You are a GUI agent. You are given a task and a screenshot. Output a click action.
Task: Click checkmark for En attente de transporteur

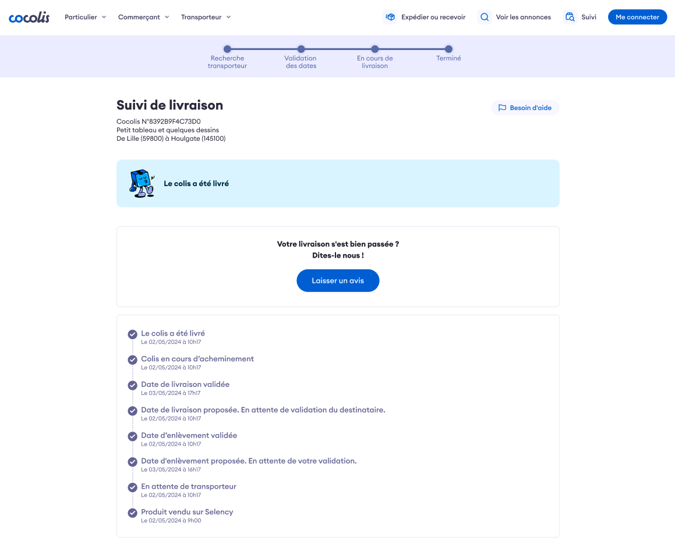133,487
